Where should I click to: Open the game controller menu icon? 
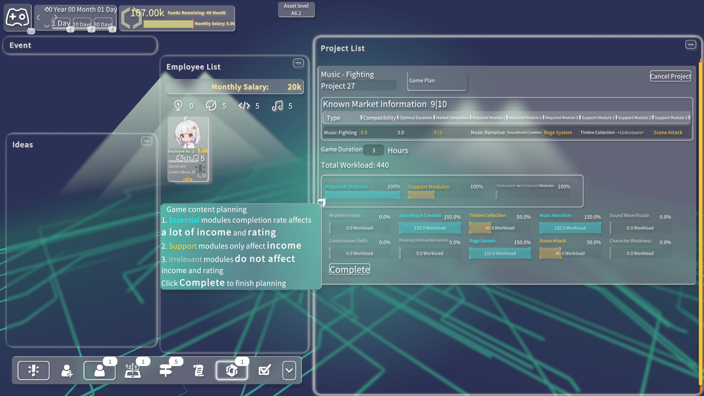point(18,17)
